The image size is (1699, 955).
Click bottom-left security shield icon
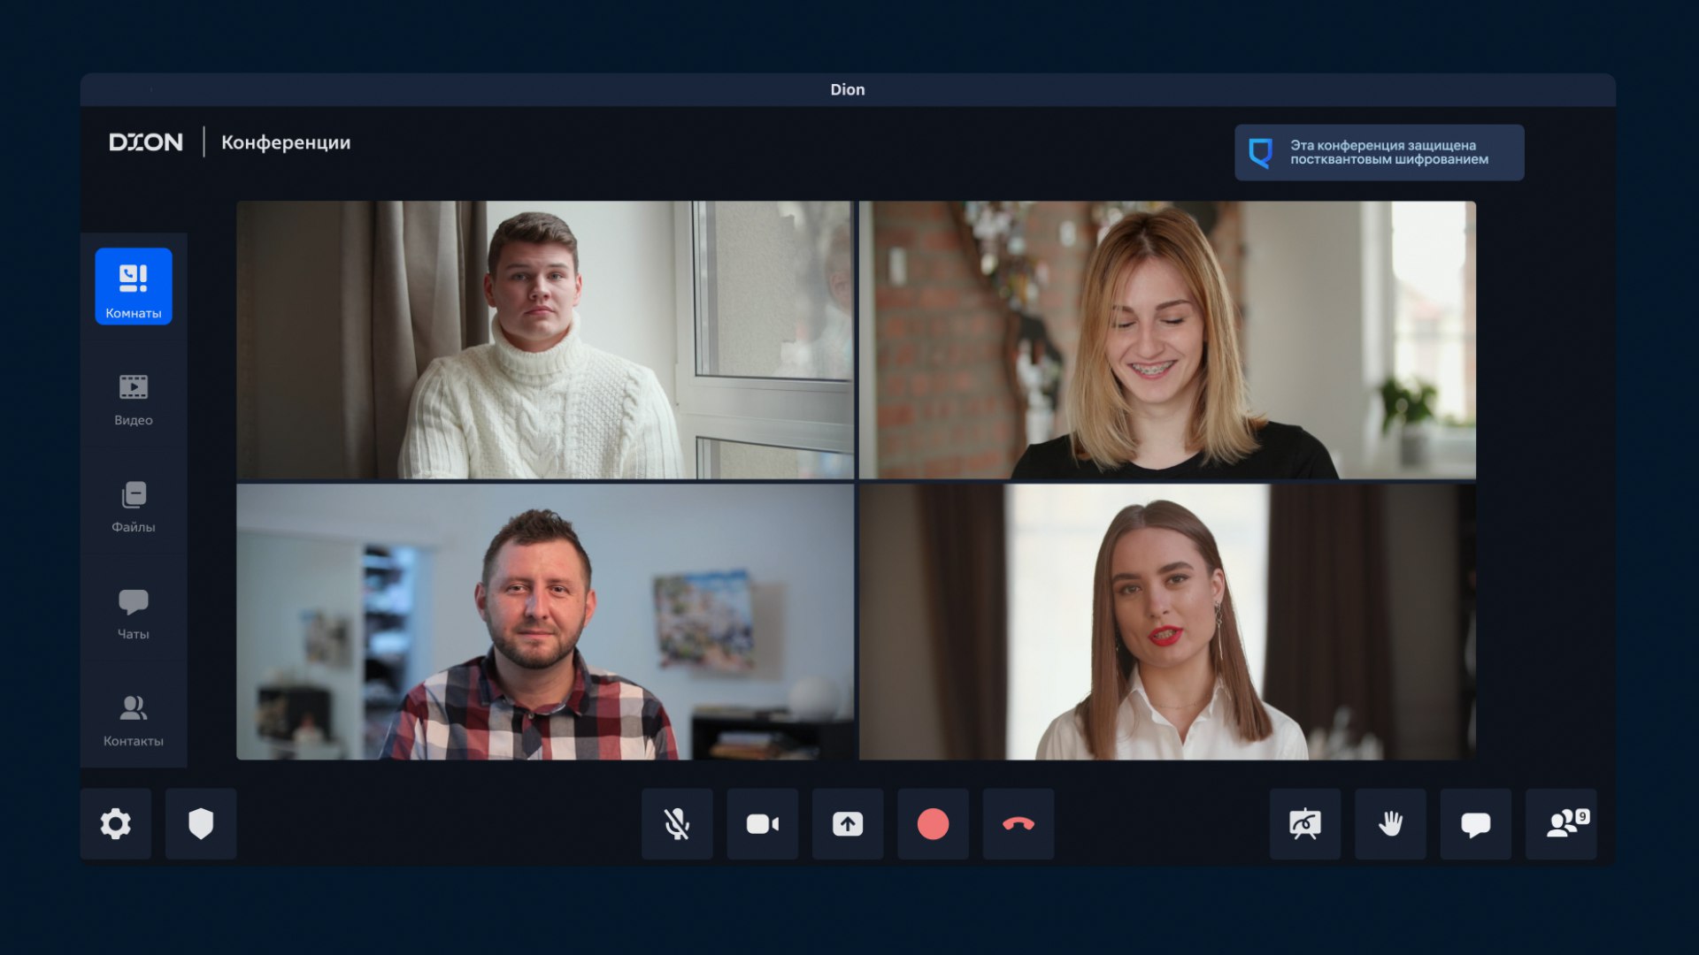tap(201, 823)
